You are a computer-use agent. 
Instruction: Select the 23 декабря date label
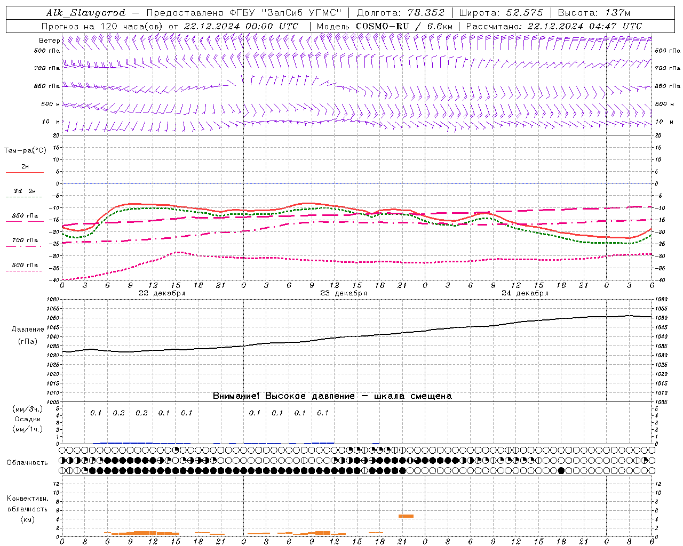344,293
